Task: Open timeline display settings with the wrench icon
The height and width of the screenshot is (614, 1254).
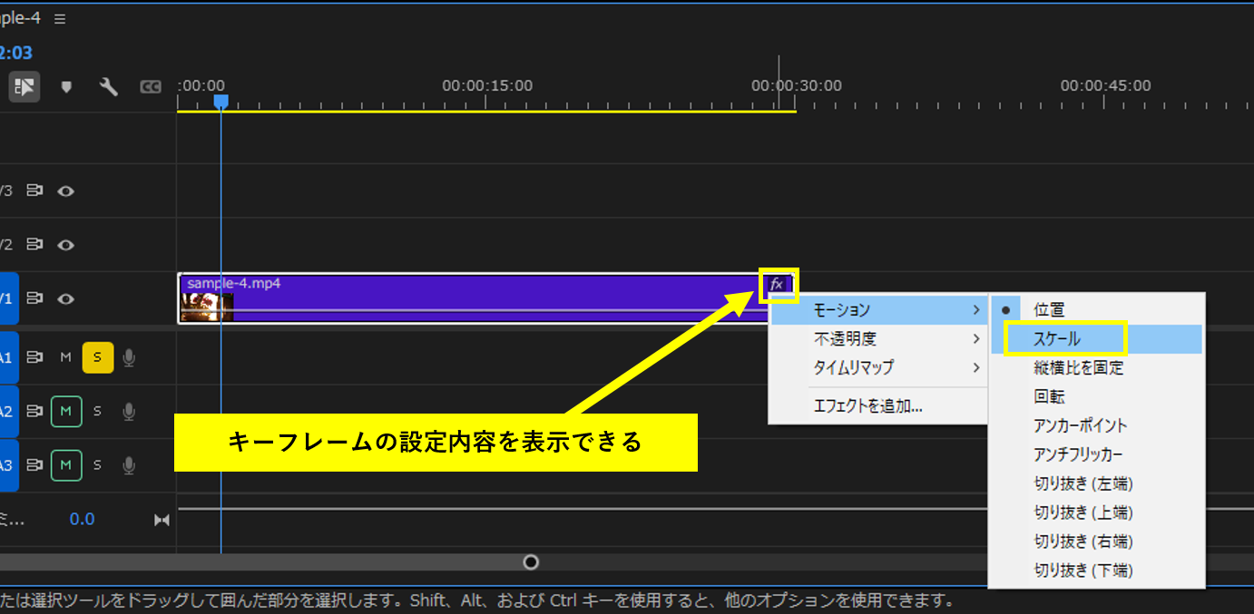Action: click(x=109, y=86)
